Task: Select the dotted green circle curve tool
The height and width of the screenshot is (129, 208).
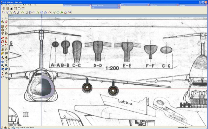Action: [x=58, y=12]
